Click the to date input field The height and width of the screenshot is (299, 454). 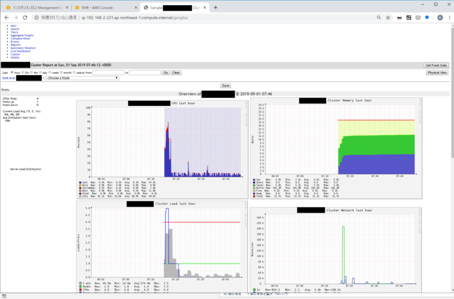click(x=145, y=73)
